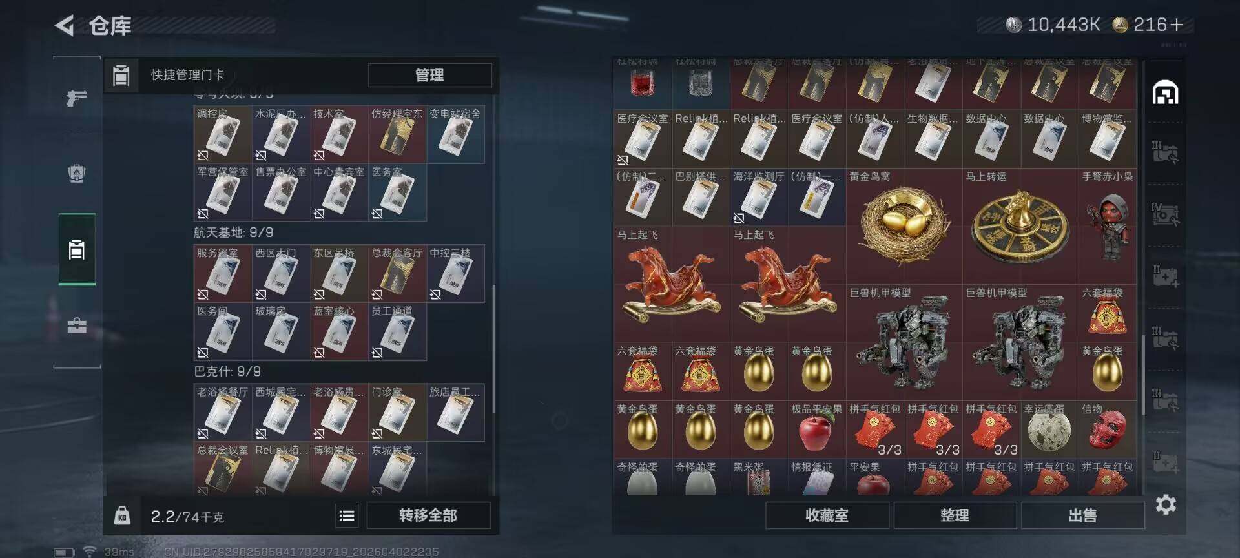Image resolution: width=1240 pixels, height=558 pixels.
Task: Click the 总裁会客厅 keycard under 航天基地
Action: (397, 274)
